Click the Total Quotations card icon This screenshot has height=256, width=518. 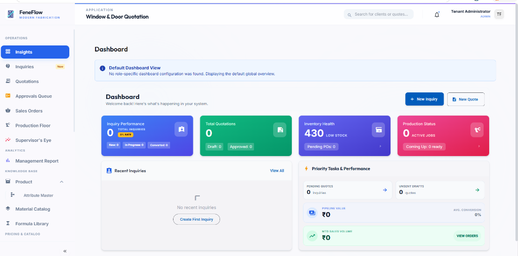pyautogui.click(x=280, y=130)
